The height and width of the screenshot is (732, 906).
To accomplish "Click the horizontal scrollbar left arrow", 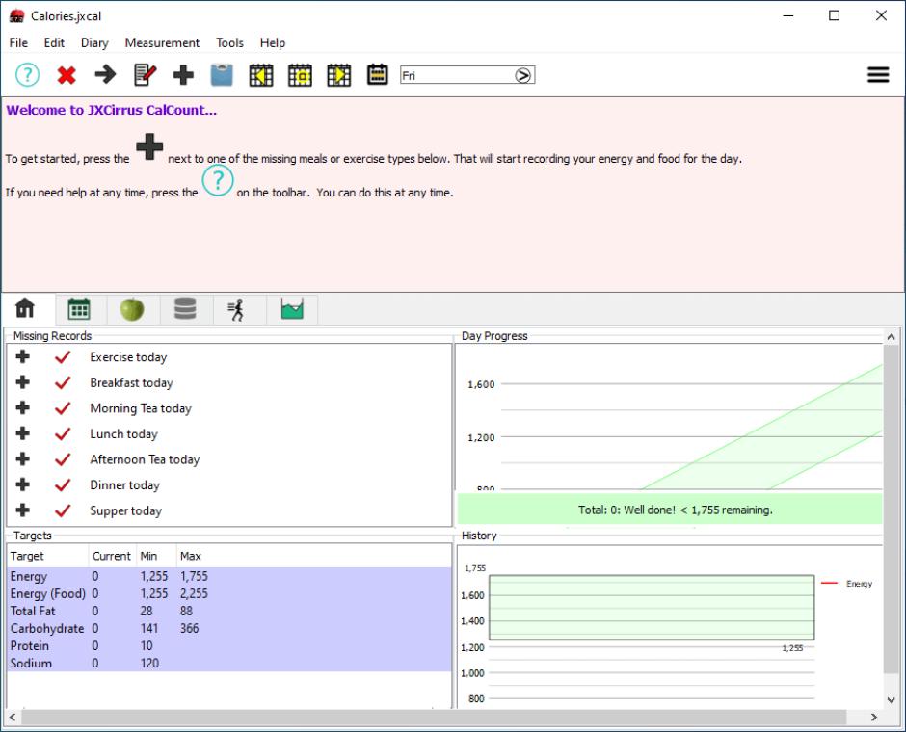I will tap(12, 717).
